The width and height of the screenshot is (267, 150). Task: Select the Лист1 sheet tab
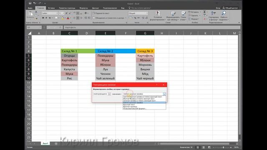pos(45,143)
